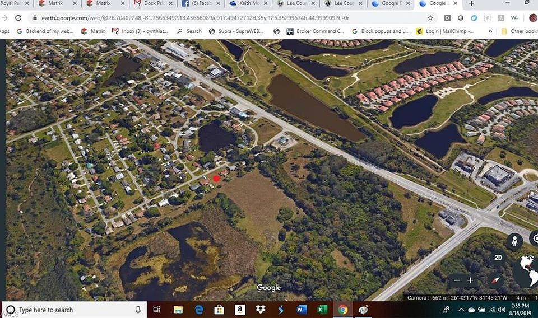538x318 pixels.
Task: Open Street View pegman in Google Earth
Action: (514, 242)
